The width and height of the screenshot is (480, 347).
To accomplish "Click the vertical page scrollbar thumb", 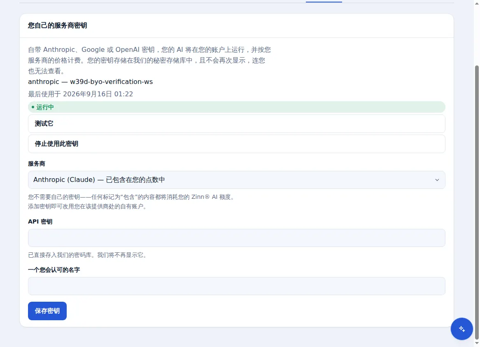I will 477,202.
